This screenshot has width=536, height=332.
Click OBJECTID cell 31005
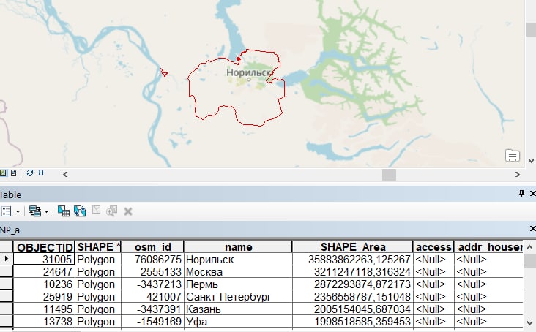[x=44, y=260]
